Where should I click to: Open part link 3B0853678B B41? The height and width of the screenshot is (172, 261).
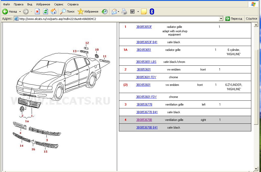(147, 128)
